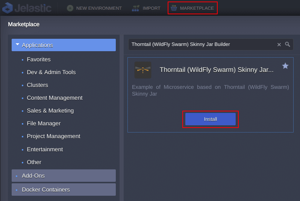This screenshot has width=300, height=201.
Task: Select the Project Management category
Action: coord(53,136)
